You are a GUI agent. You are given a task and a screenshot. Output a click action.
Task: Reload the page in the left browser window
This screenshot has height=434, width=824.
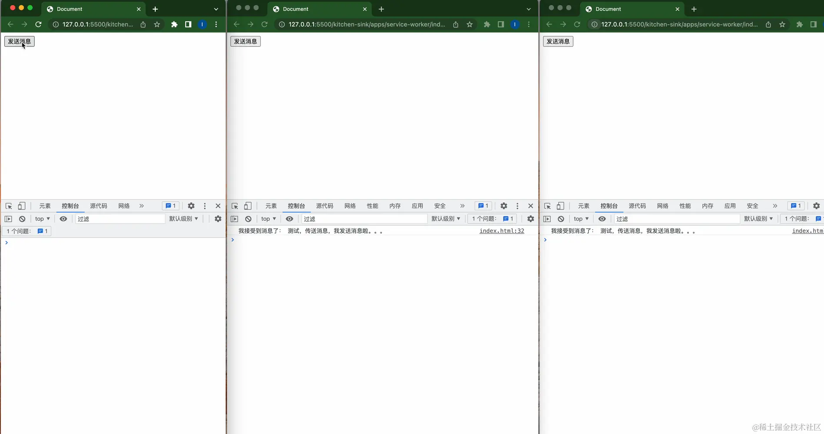click(38, 24)
